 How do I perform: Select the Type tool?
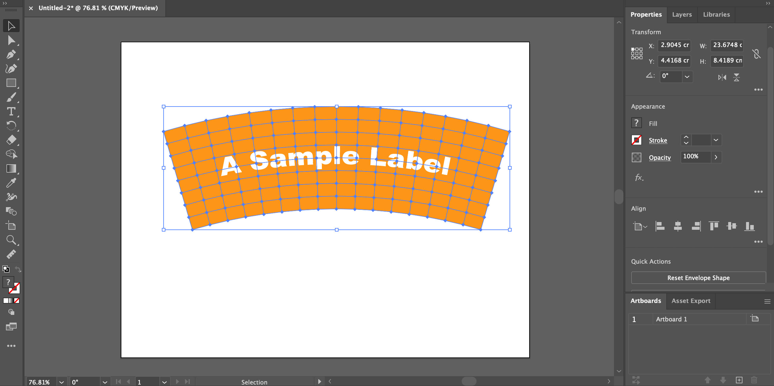tap(11, 112)
